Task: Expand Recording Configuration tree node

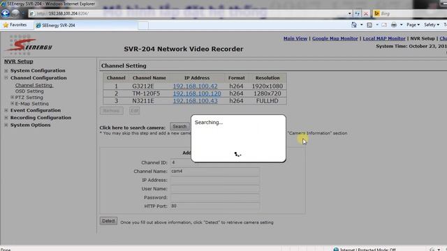Action: pos(6,118)
